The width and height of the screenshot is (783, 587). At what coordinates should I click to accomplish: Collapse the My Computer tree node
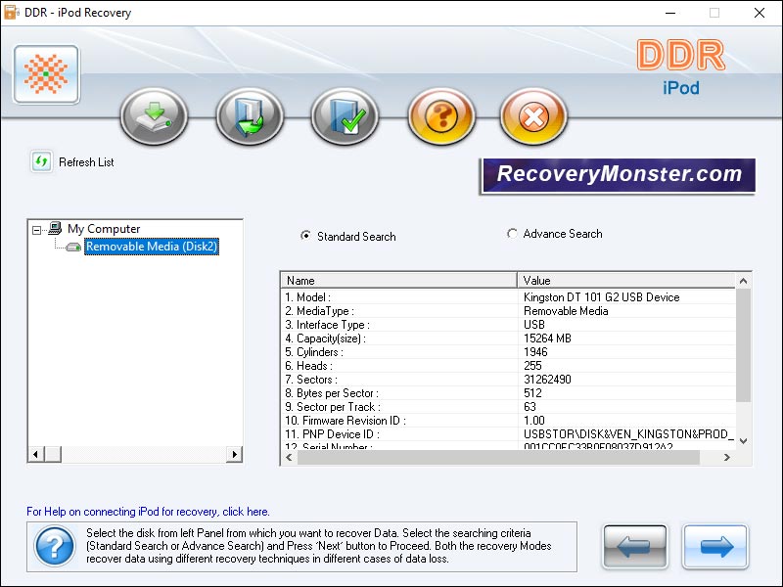[35, 228]
